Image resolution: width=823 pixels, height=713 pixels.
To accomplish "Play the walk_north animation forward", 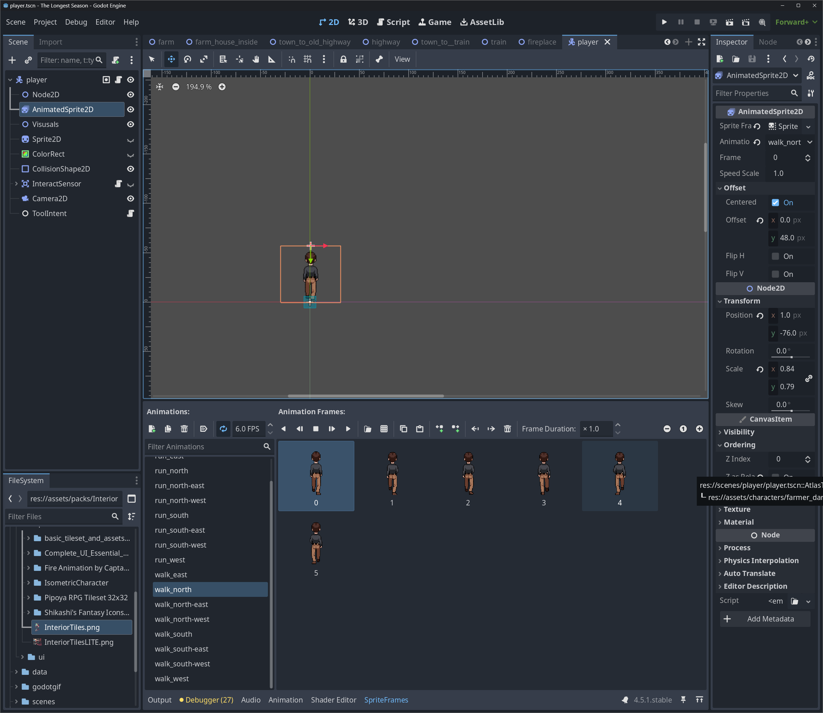I will pyautogui.click(x=348, y=428).
